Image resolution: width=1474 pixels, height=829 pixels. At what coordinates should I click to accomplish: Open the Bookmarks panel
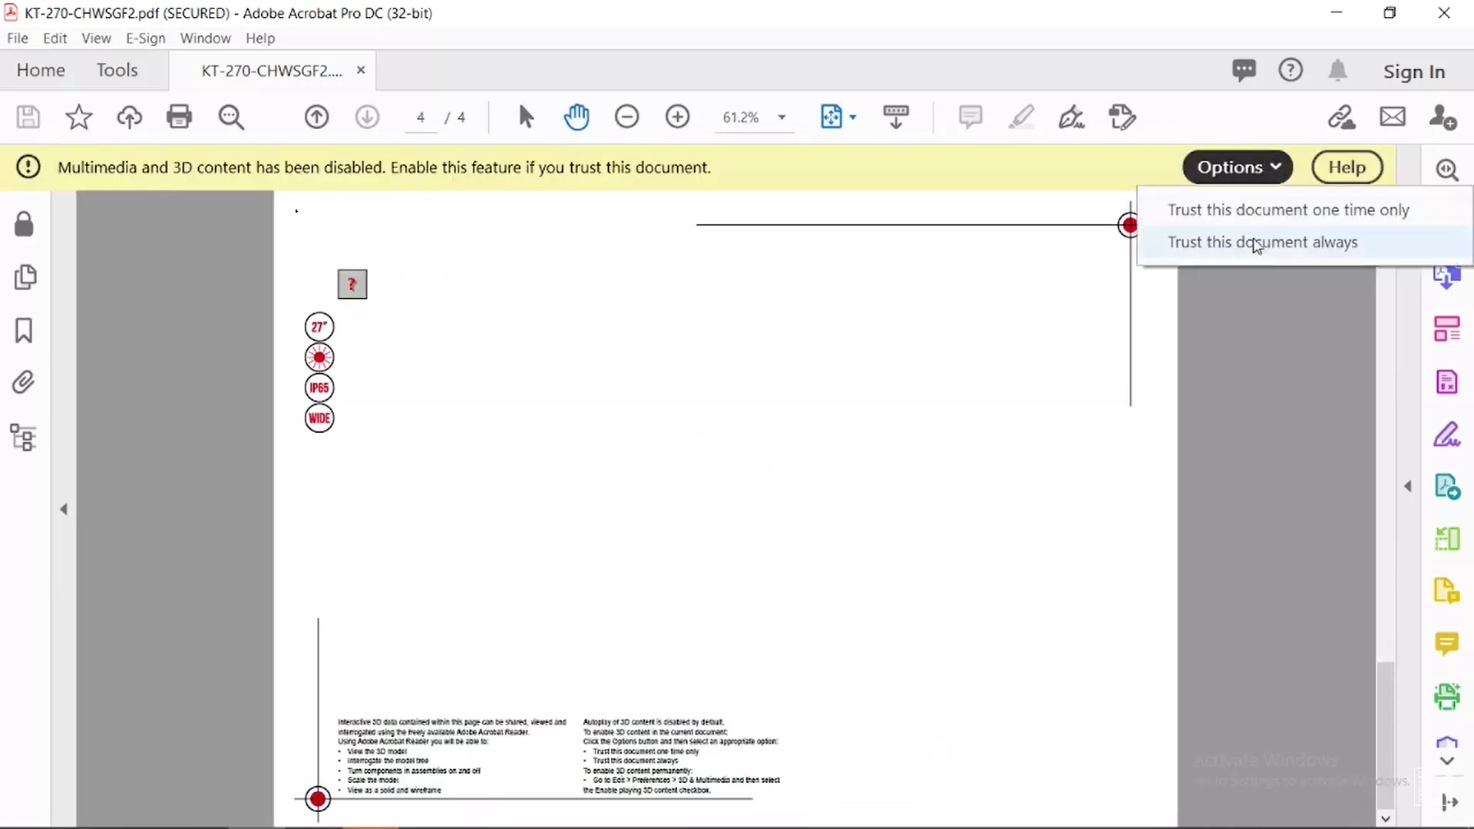pos(23,330)
